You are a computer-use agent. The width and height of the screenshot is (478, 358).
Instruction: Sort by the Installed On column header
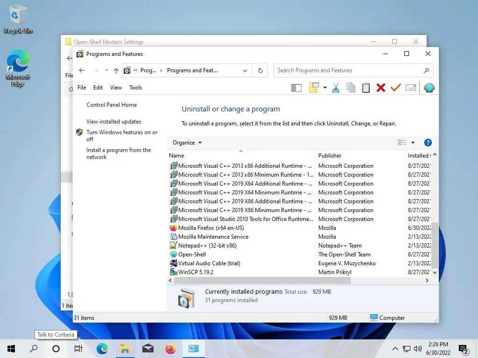click(x=418, y=156)
